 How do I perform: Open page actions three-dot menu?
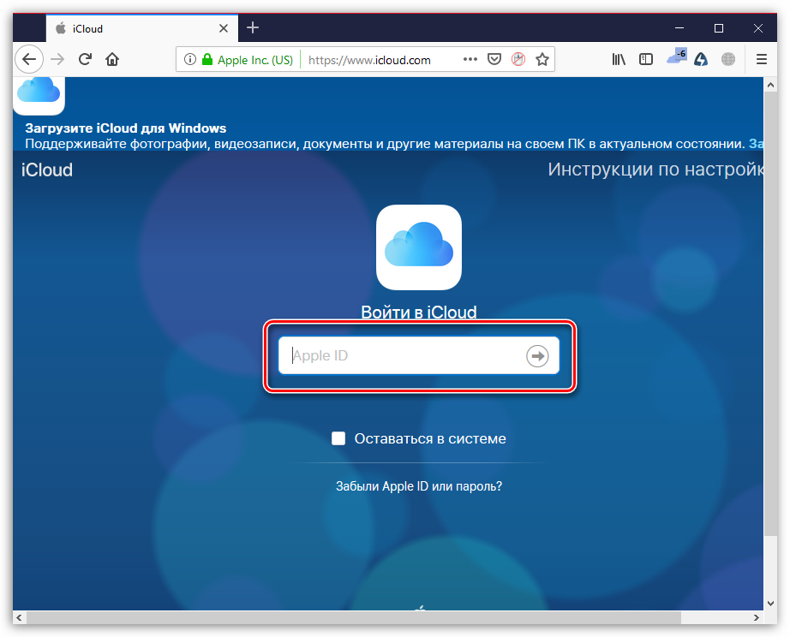(470, 59)
